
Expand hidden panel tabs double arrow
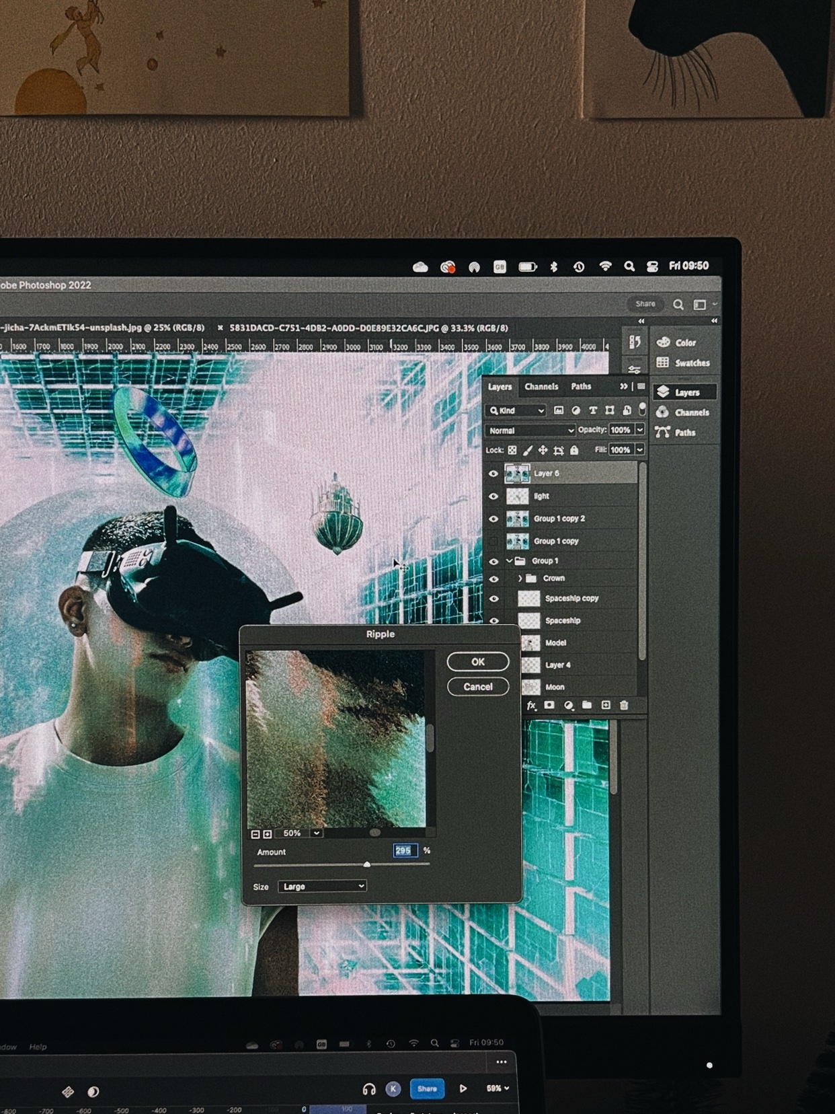(x=624, y=386)
